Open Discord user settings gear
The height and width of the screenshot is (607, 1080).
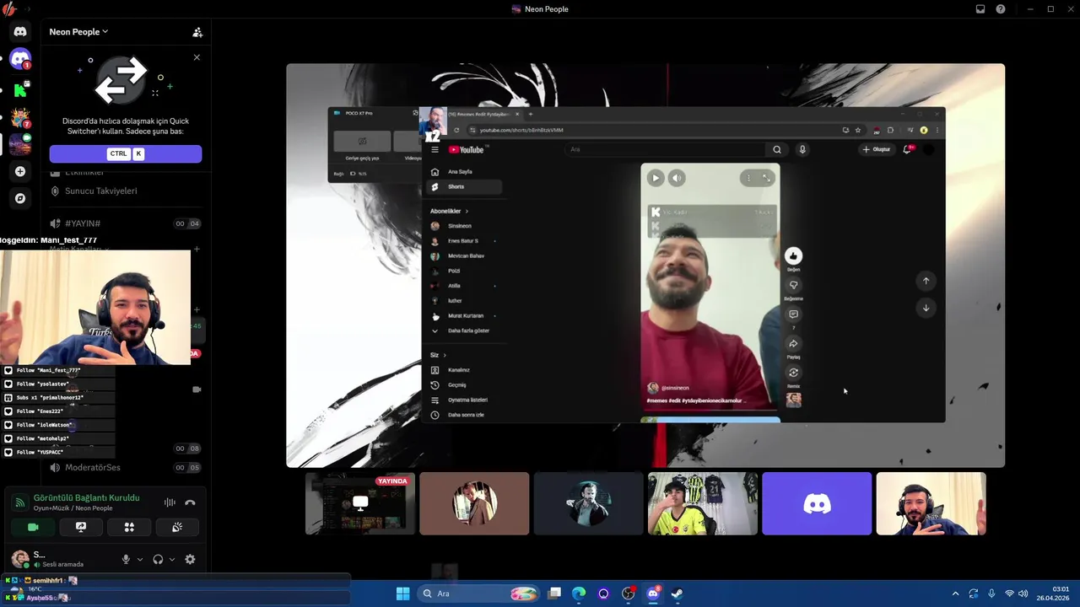[x=190, y=559]
